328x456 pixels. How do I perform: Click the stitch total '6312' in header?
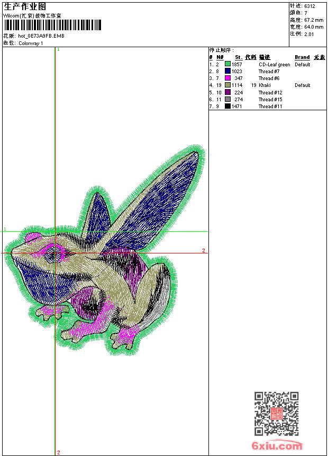coord(309,6)
